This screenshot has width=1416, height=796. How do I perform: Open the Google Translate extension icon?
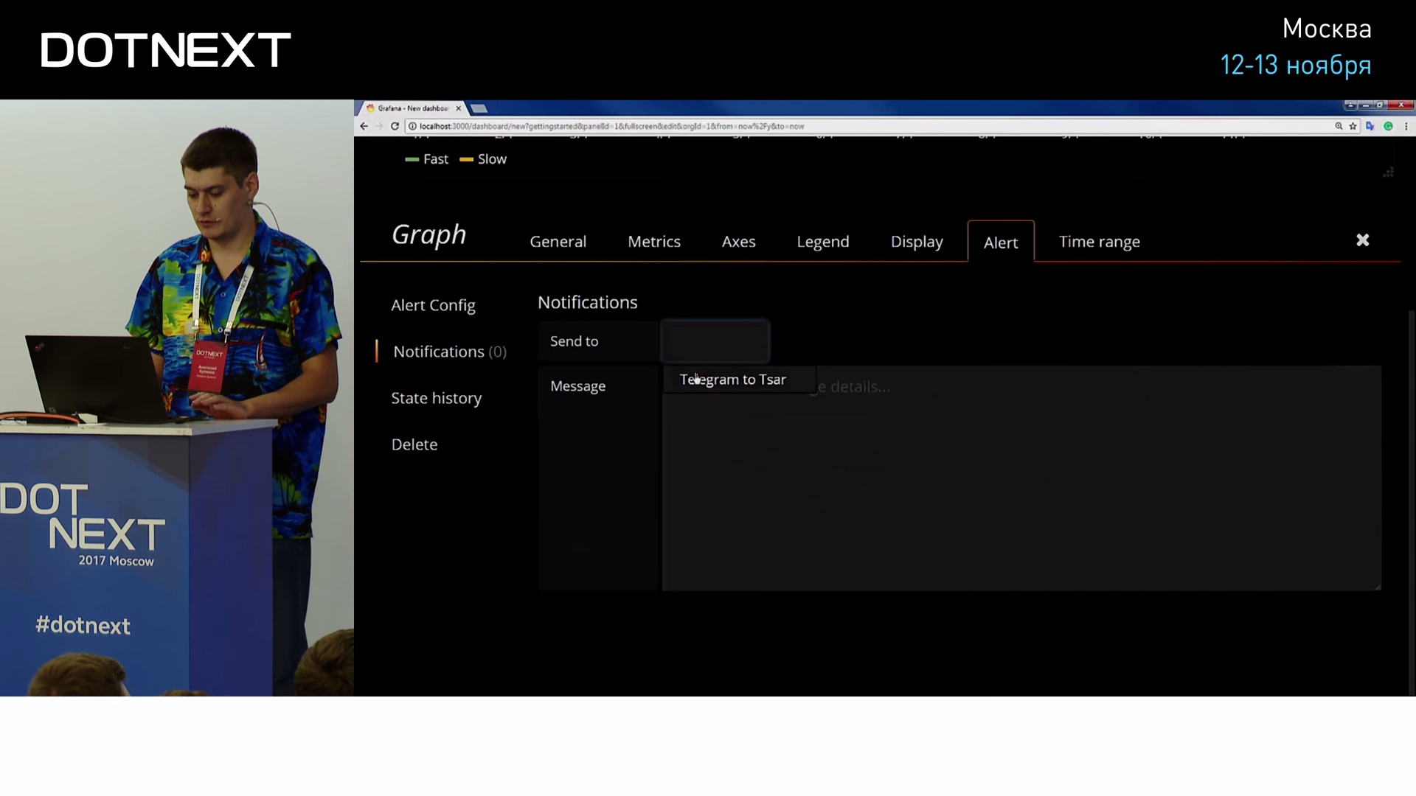[x=1370, y=126]
